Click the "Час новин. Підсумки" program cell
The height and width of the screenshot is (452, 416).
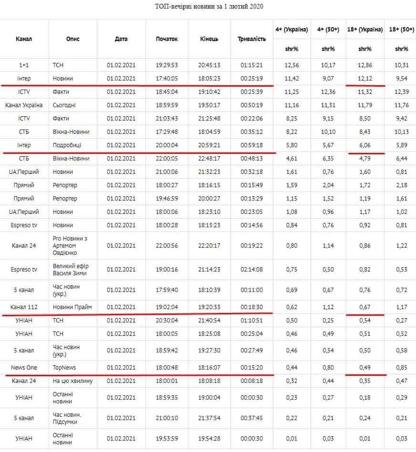pyautogui.click(x=67, y=418)
